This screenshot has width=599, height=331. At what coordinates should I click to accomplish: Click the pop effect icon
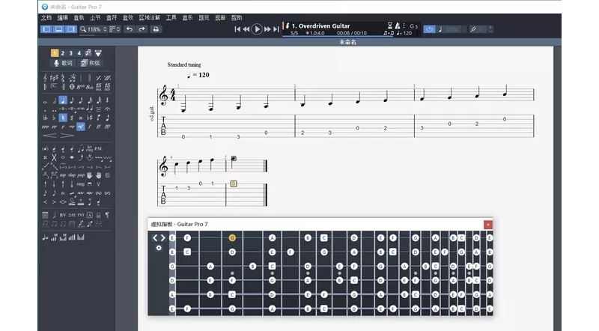(x=81, y=175)
